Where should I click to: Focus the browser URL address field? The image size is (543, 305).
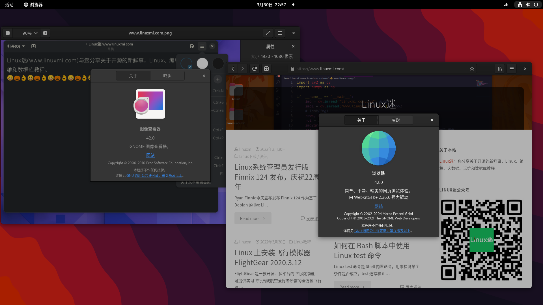click(x=382, y=69)
